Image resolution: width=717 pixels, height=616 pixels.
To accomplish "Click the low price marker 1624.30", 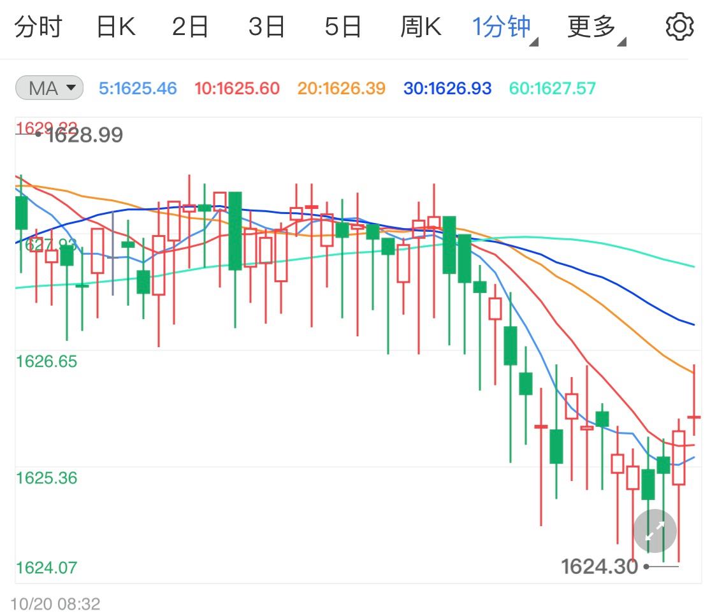I will pos(599,565).
